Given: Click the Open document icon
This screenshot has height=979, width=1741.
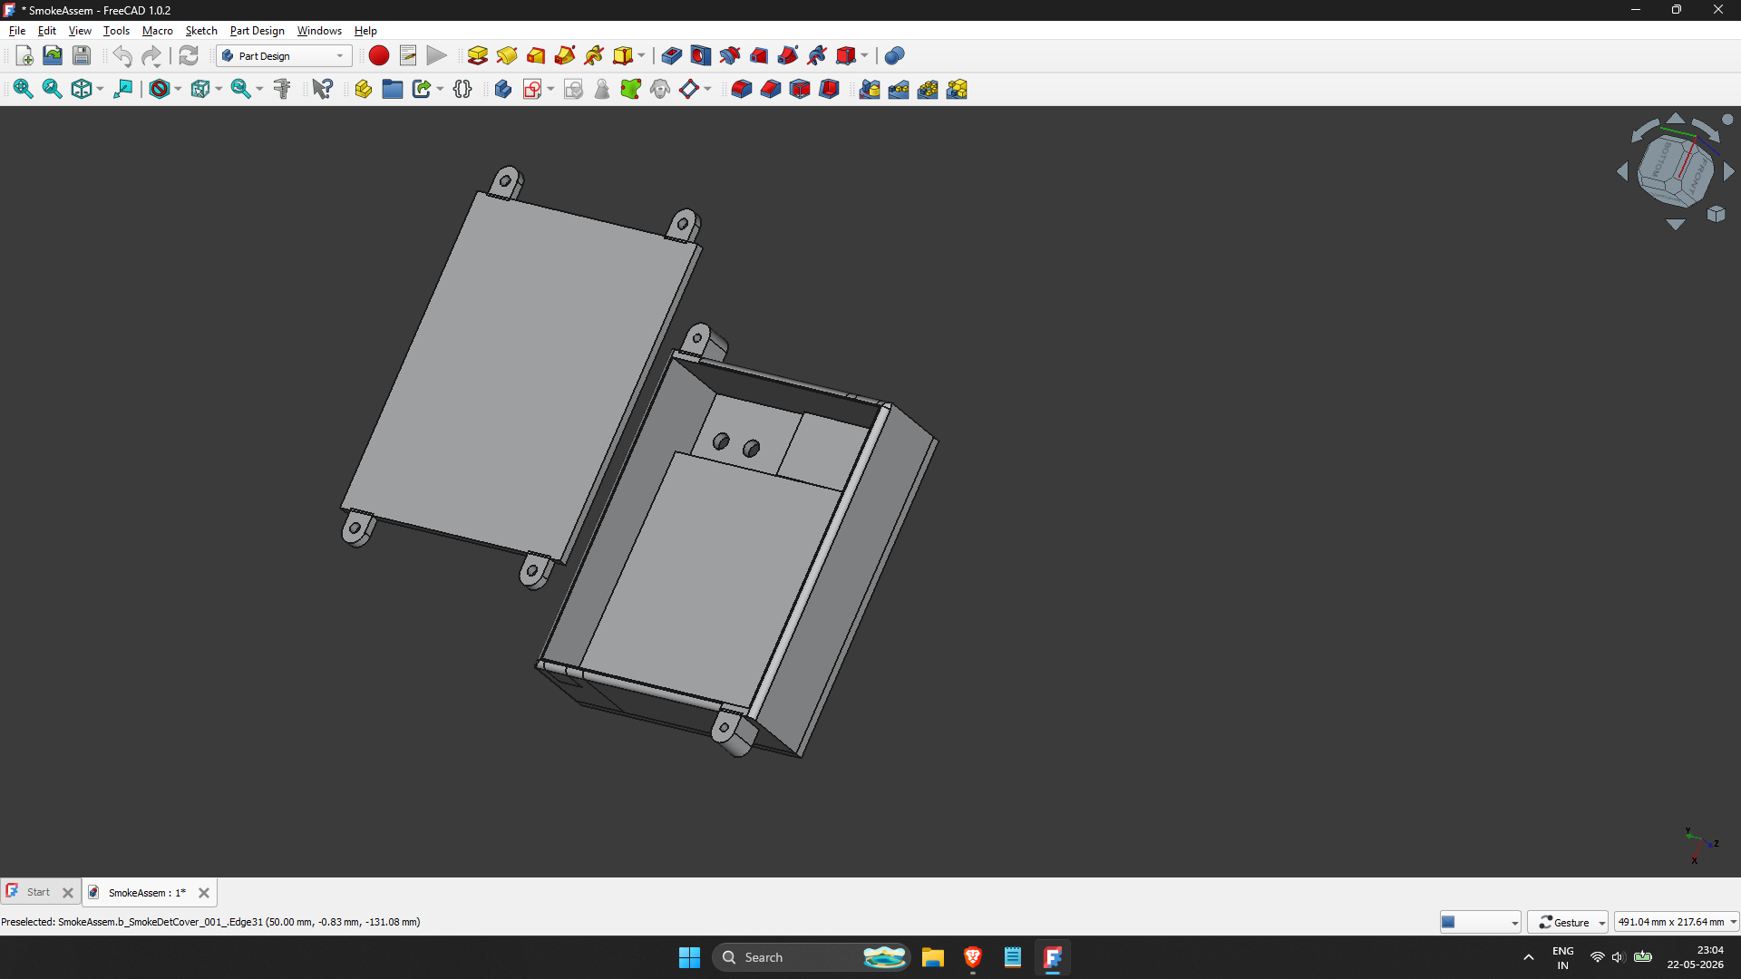Looking at the screenshot, I should [53, 56].
